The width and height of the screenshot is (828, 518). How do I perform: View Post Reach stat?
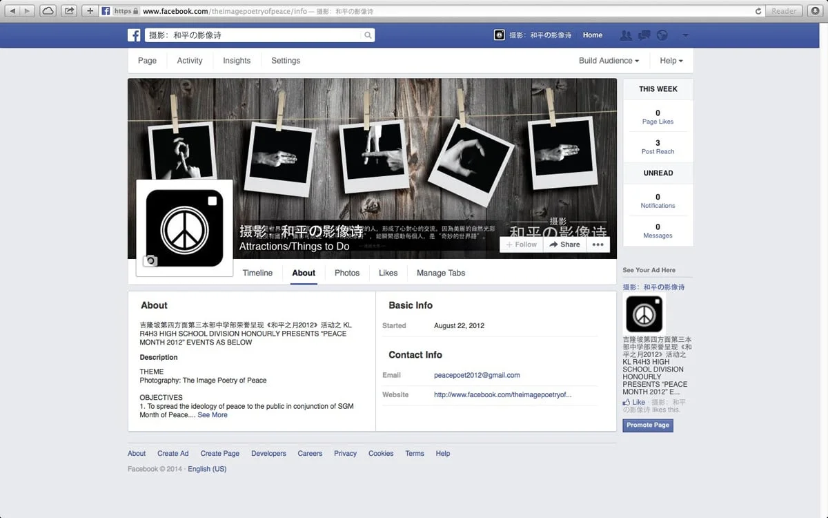coord(658,147)
